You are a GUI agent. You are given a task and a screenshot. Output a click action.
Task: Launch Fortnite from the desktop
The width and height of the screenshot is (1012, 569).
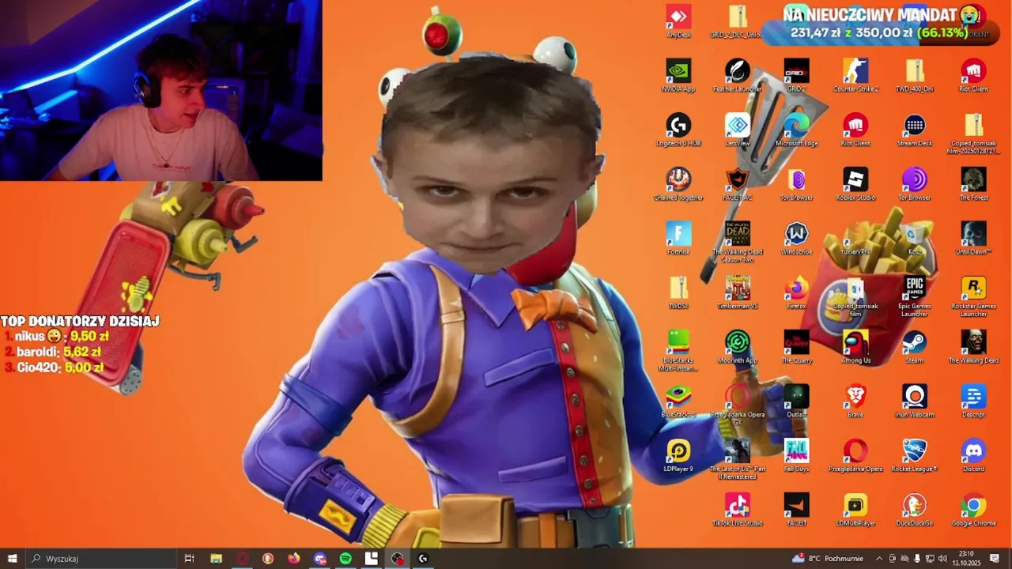coord(678,239)
